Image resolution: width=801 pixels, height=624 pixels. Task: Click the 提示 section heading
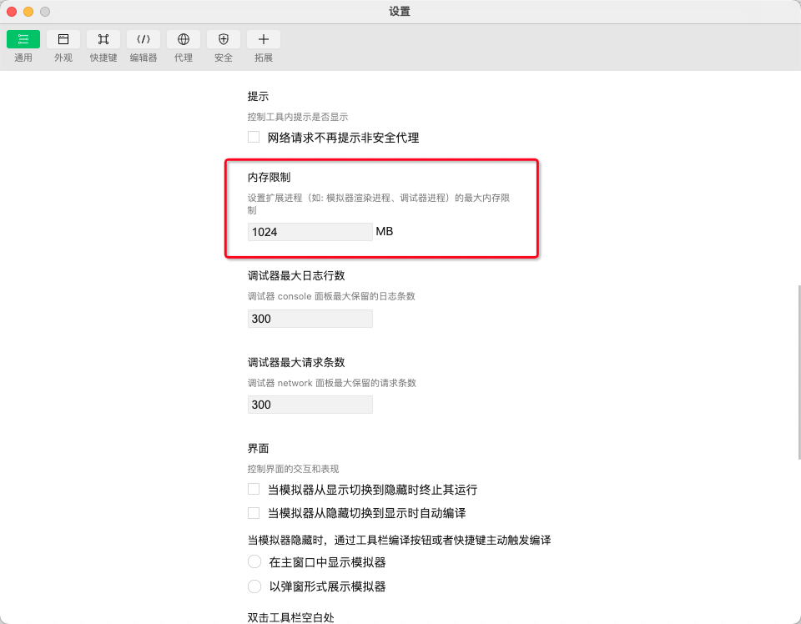pos(258,96)
